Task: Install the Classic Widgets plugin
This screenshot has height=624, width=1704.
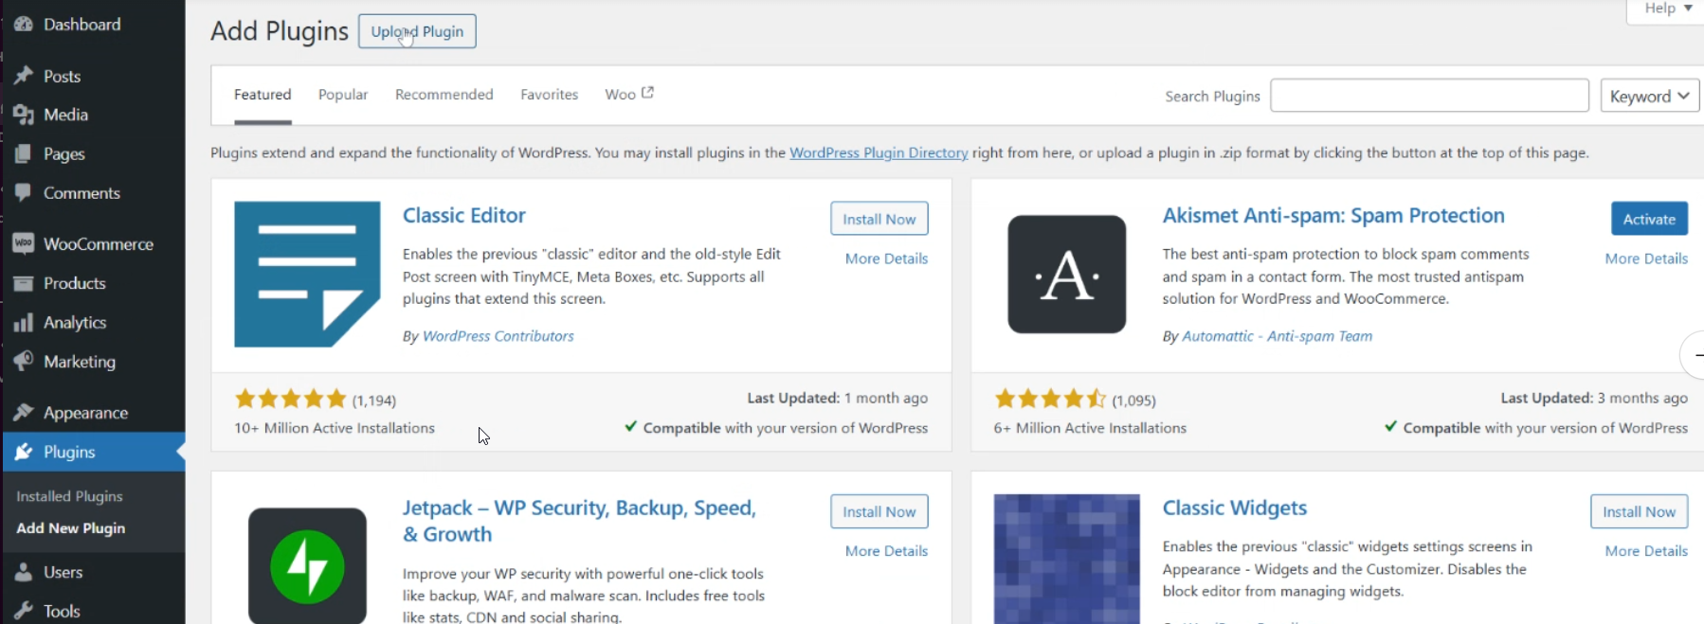Action: click(x=1639, y=511)
